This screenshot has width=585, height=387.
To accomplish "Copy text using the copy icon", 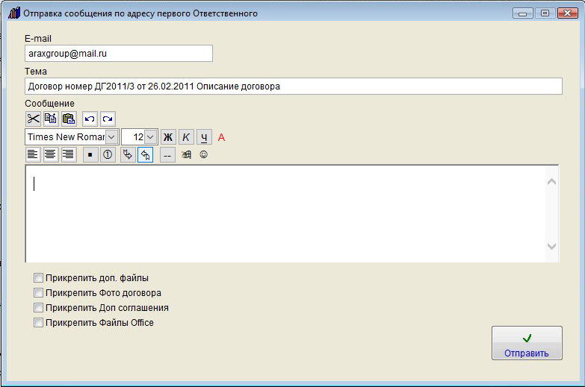I will [x=51, y=119].
